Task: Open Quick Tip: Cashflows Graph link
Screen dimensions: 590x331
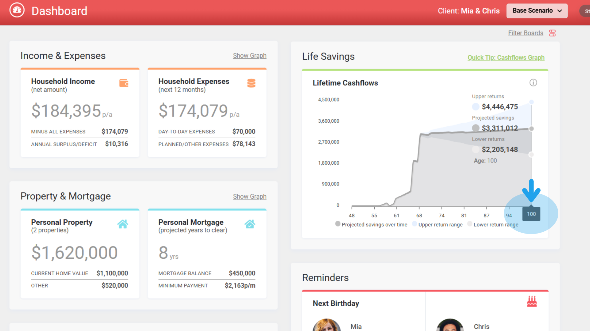Action: [x=506, y=58]
